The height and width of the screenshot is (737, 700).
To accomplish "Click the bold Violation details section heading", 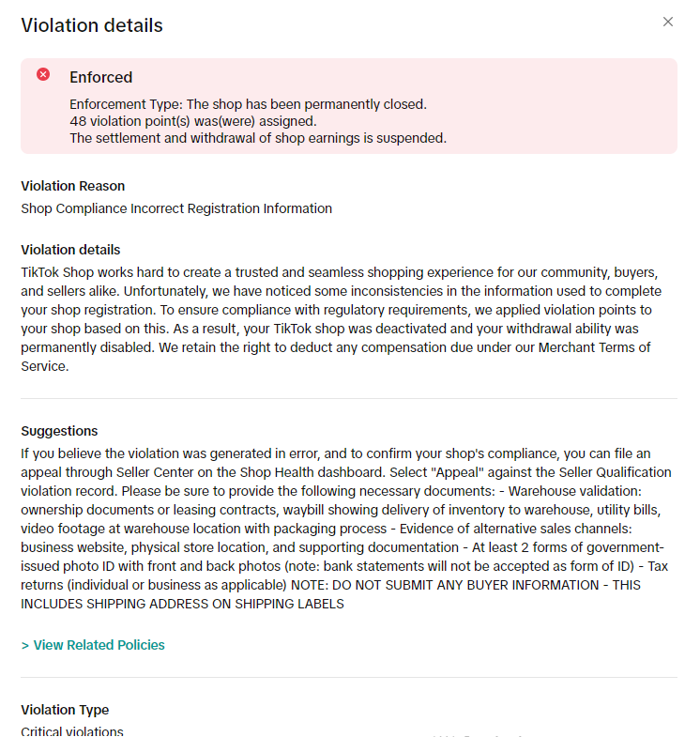I will click(x=70, y=250).
